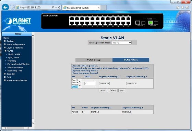Image resolution: width=192 pixels, height=131 pixels.
Task: Click the PLANET logo
Action: click(x=18, y=21)
